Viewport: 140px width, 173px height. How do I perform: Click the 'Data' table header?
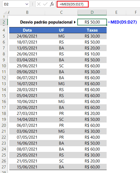tap(27, 30)
